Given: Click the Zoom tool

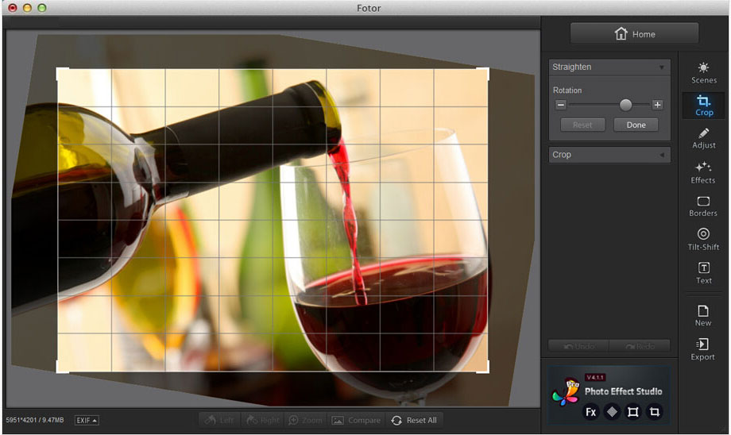Looking at the screenshot, I should click(x=305, y=420).
